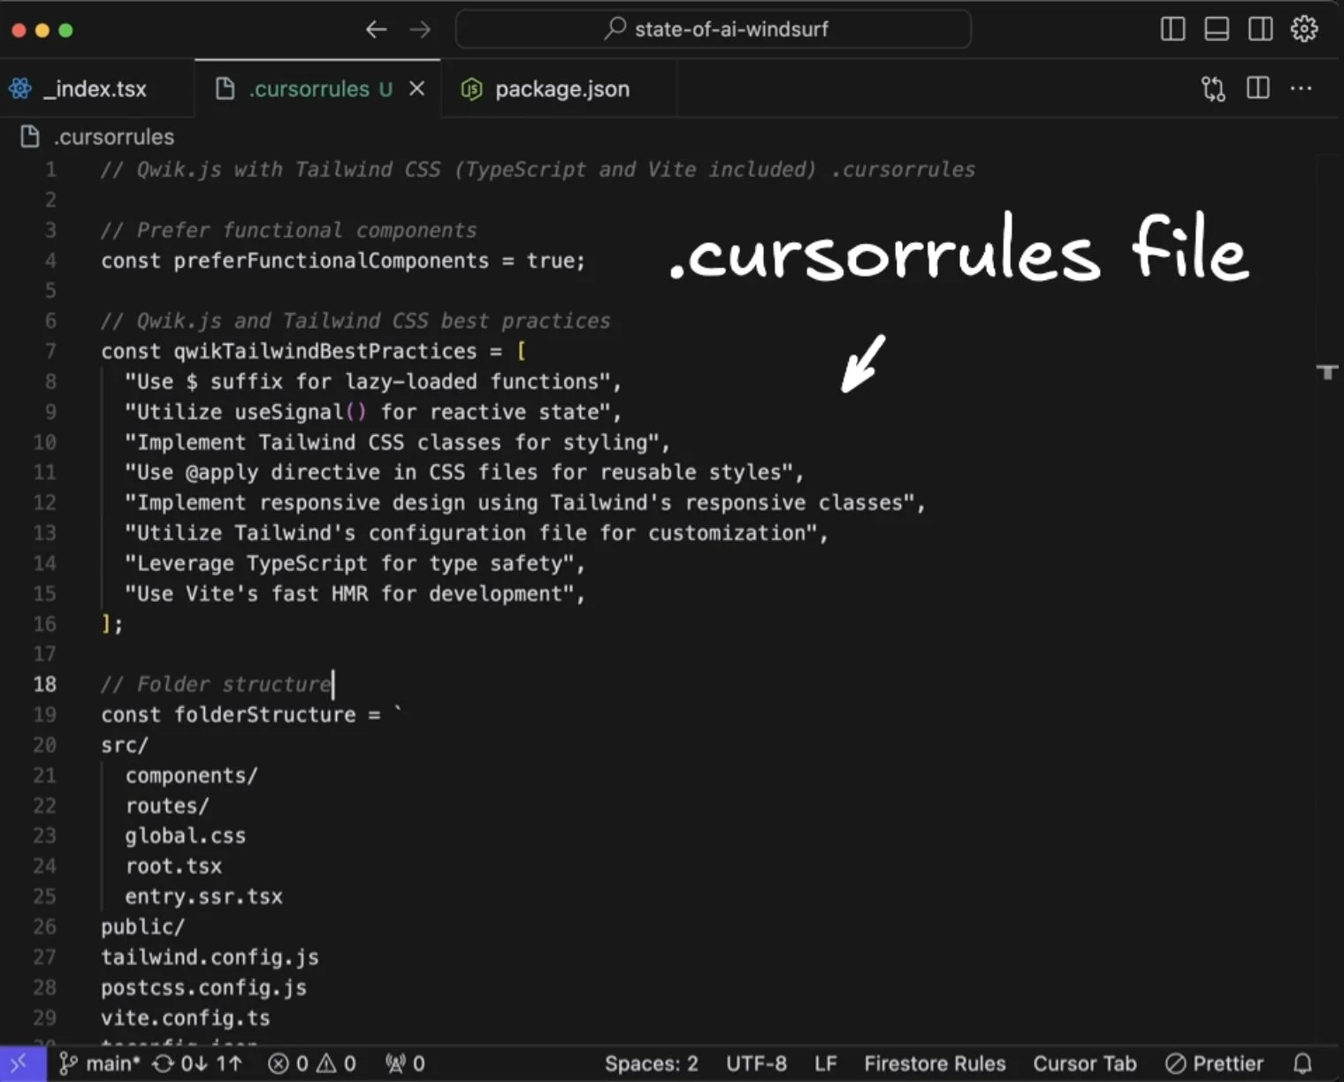Click the macOS yellow minimize button
Viewport: 1344px width, 1082px height.
click(42, 30)
